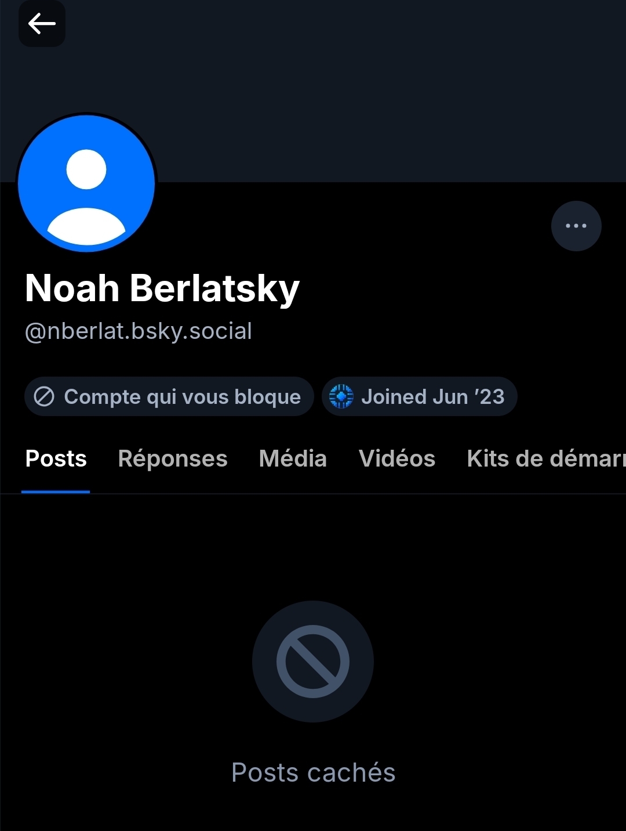Switch to the Réponses tab

tap(173, 459)
